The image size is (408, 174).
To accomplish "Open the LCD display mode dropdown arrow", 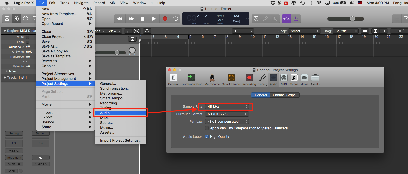I will (247, 19).
